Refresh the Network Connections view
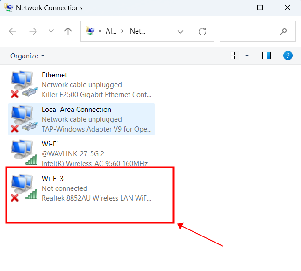The height and width of the screenshot is (271, 301). pyautogui.click(x=202, y=31)
